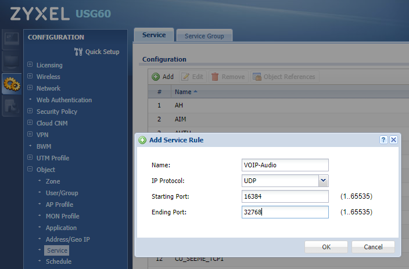Screen dimensions: 409x269
Task: Open the IP Protocol dropdown
Action: [x=324, y=181]
